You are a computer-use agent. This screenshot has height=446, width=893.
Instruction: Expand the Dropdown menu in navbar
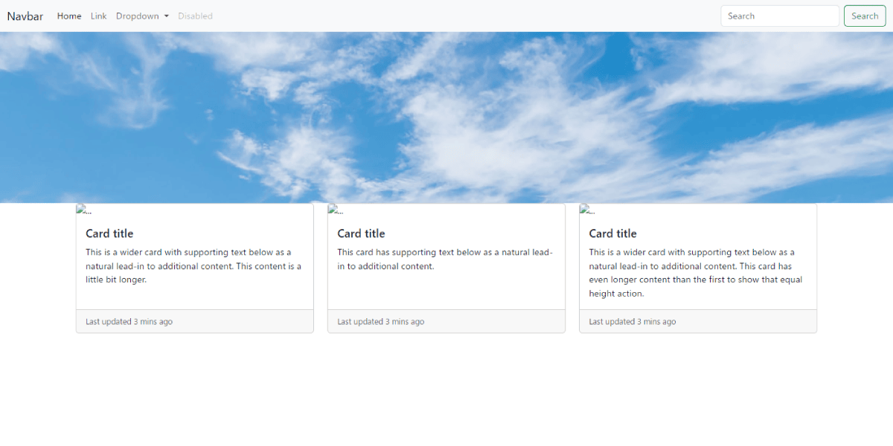tap(142, 16)
